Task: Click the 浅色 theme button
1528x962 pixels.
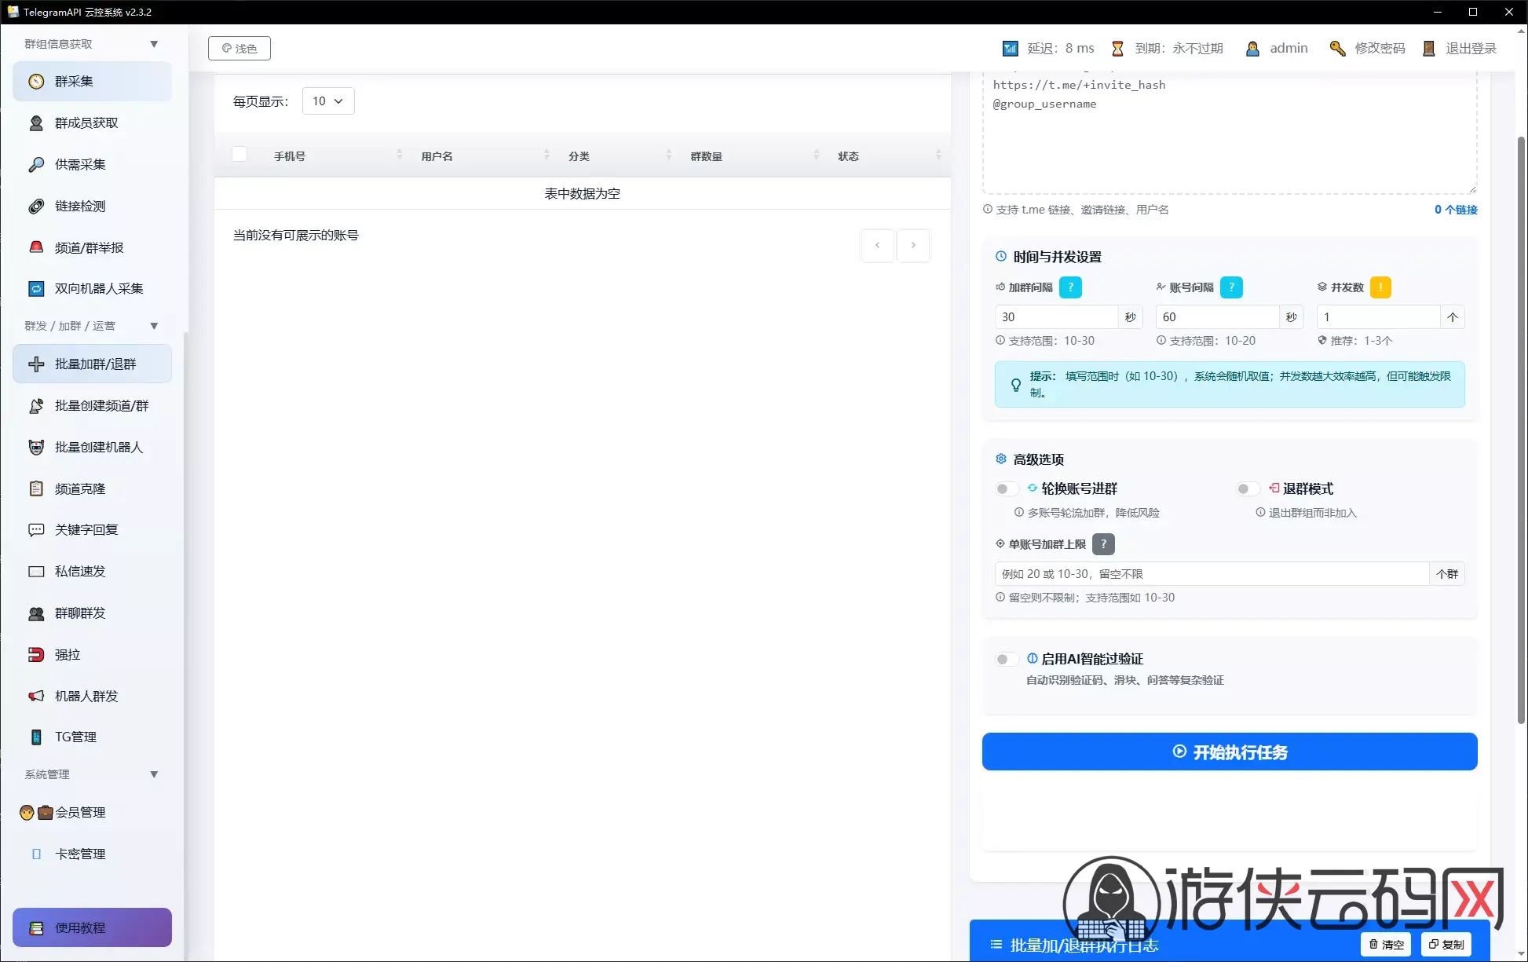Action: [239, 49]
